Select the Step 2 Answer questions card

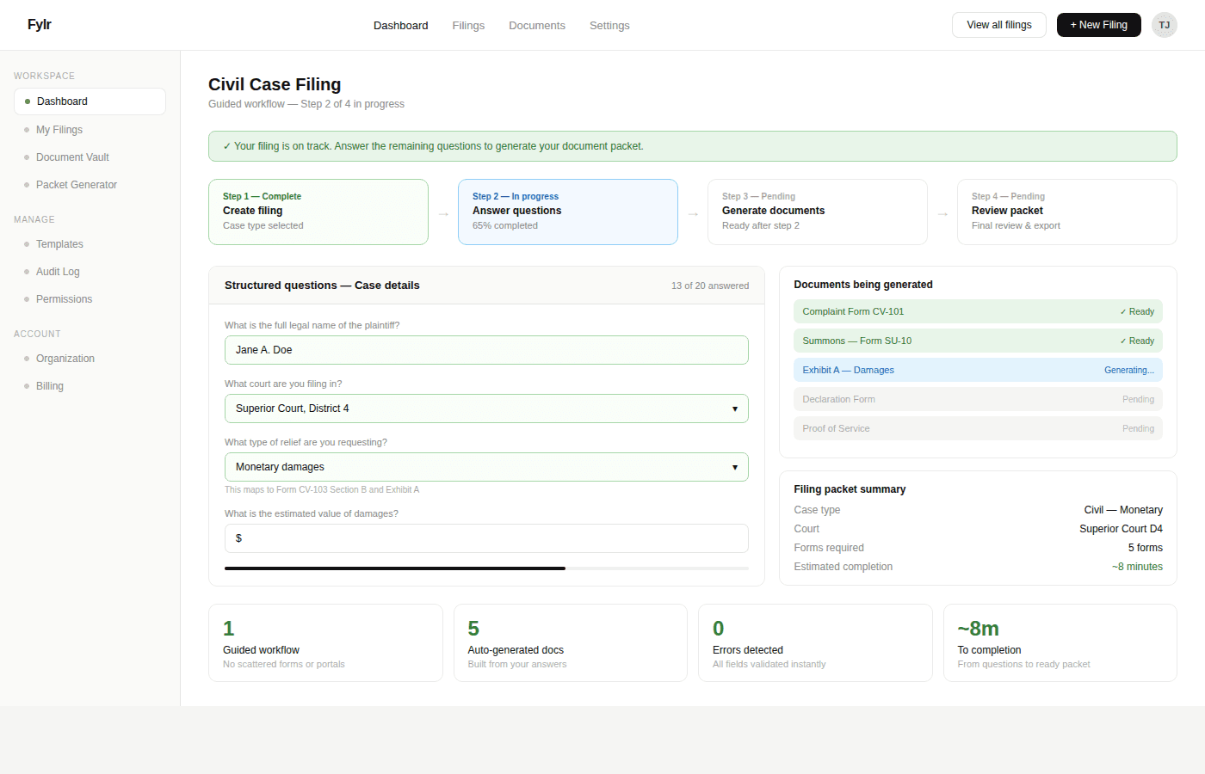point(568,212)
